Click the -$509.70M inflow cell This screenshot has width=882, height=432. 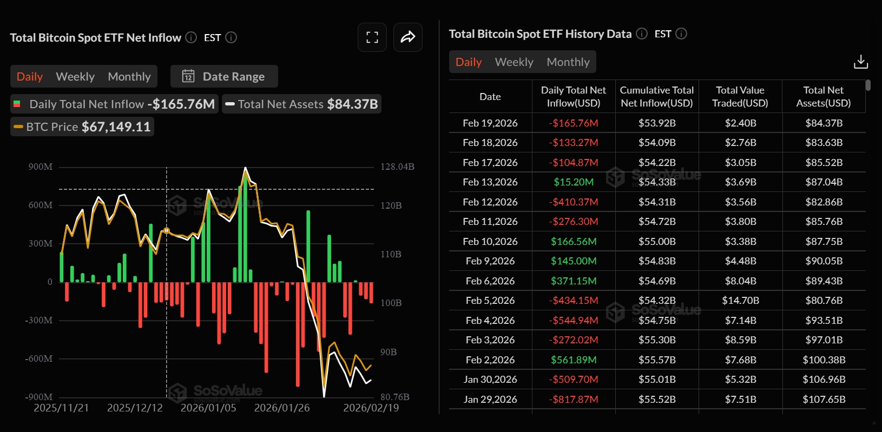(574, 379)
